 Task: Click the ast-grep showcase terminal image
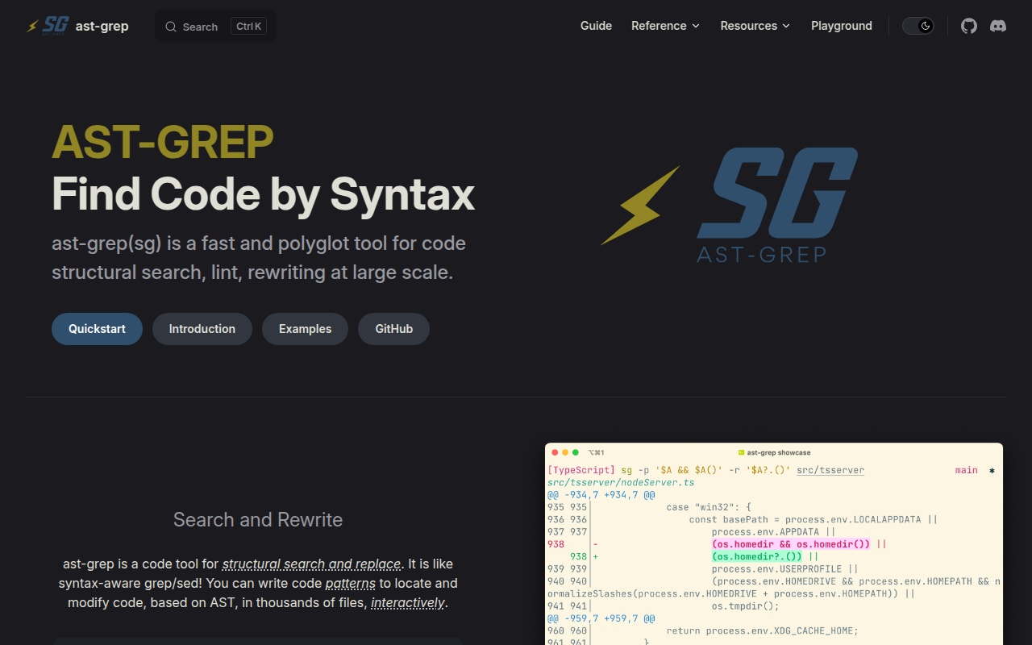pos(774,543)
